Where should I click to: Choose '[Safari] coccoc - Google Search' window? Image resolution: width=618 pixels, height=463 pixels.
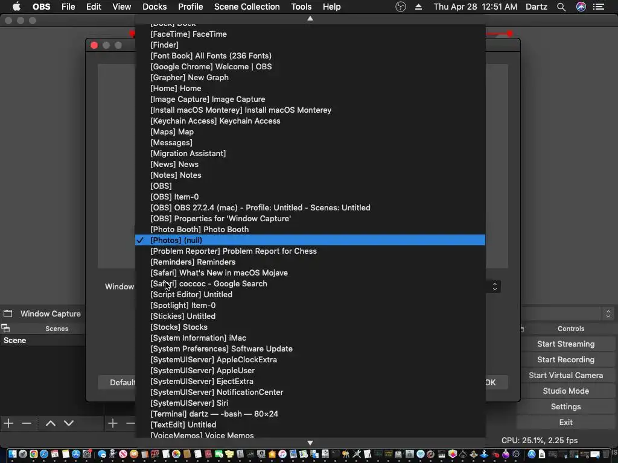310,283
